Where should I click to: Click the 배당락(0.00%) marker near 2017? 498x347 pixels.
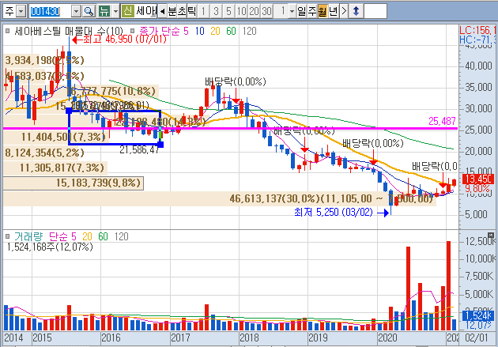click(236, 81)
